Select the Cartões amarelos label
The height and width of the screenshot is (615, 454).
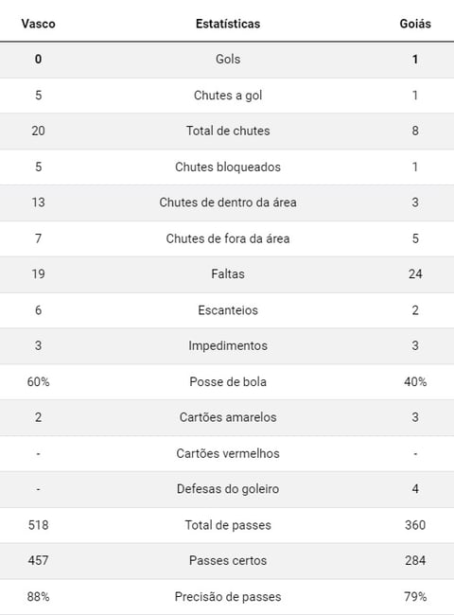pyautogui.click(x=228, y=417)
